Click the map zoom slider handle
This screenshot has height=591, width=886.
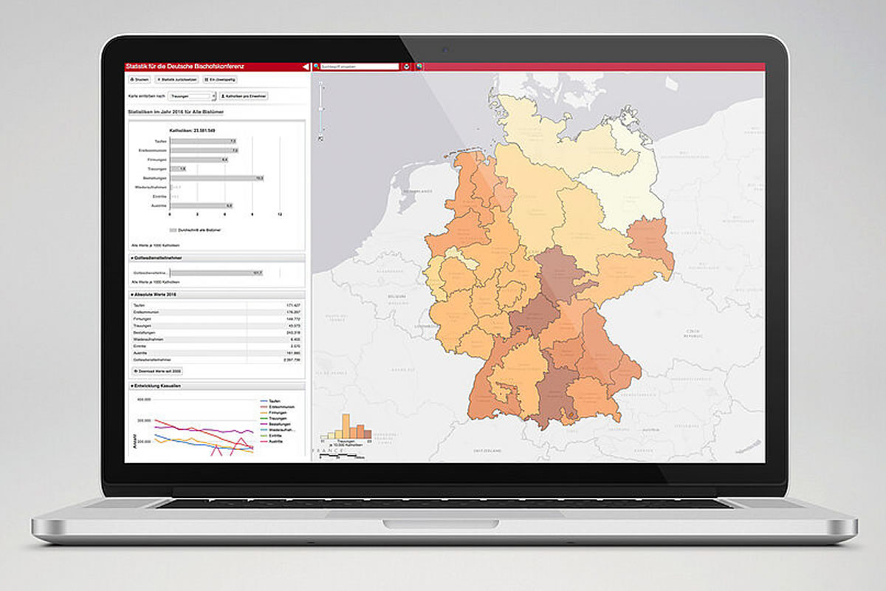click(x=320, y=109)
